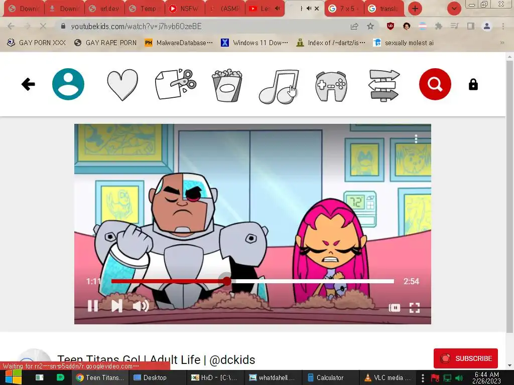The height and width of the screenshot is (385, 514).
Task: Pause the Teen Titans video
Action: (93, 306)
